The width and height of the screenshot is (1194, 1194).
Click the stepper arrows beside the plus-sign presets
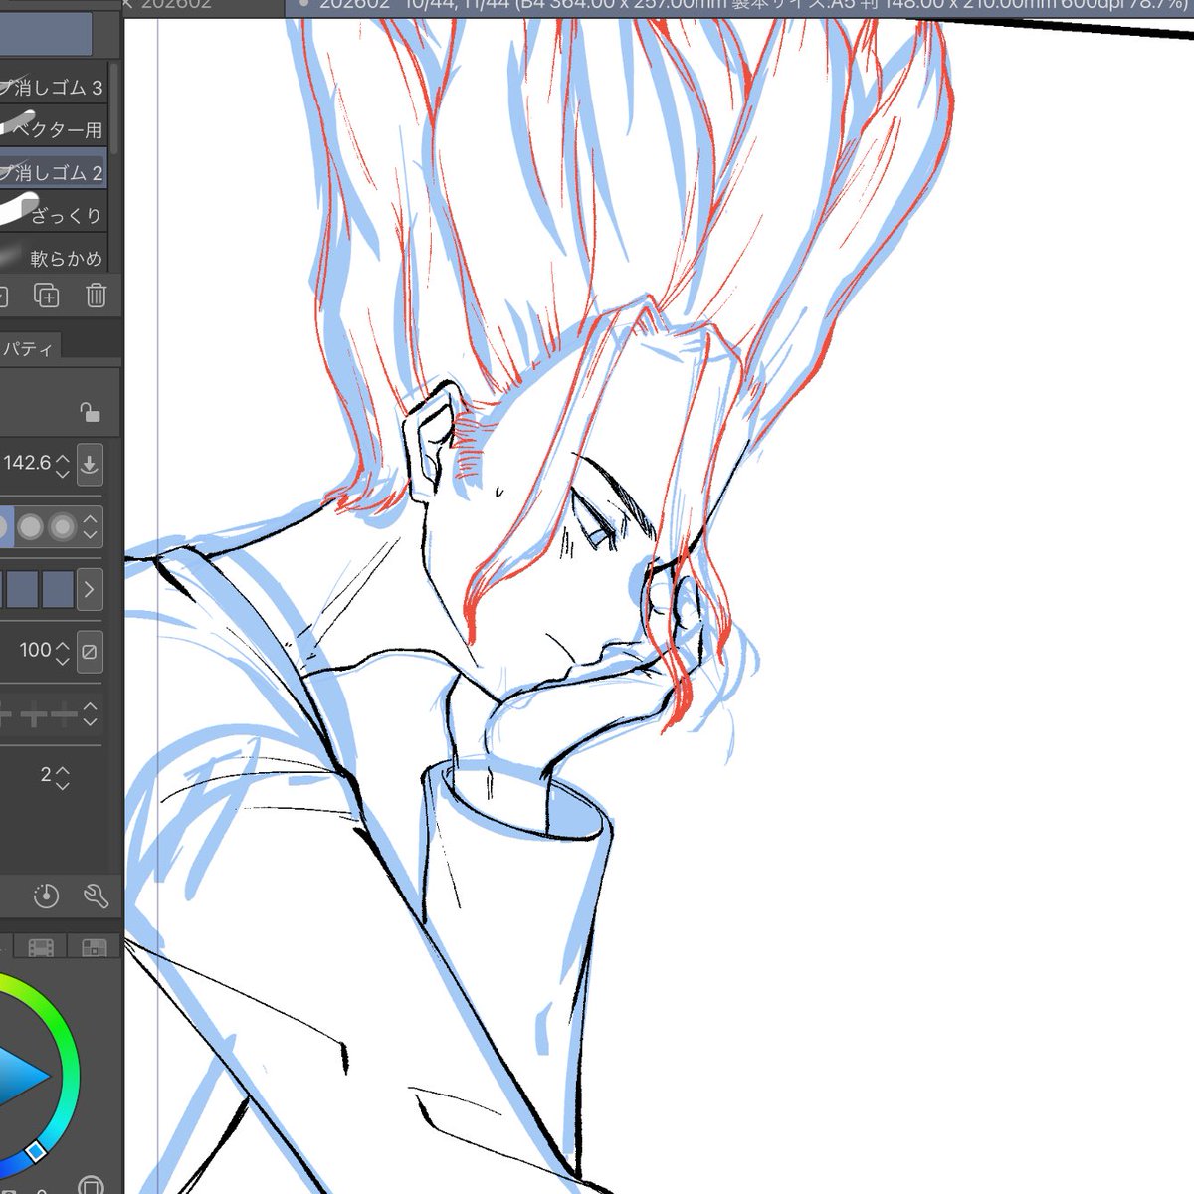(x=91, y=713)
